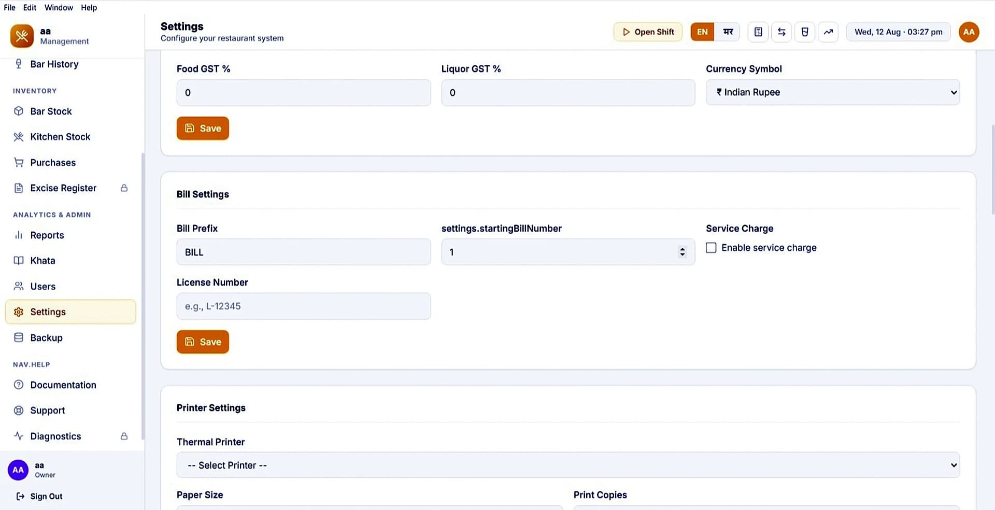Image resolution: width=995 pixels, height=510 pixels.
Task: Click the Diagnostics pulse icon
Action: (x=19, y=436)
